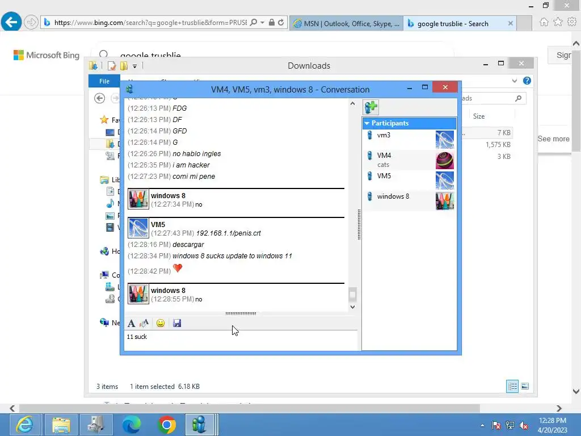Click the address bar search magnifier

click(x=254, y=23)
